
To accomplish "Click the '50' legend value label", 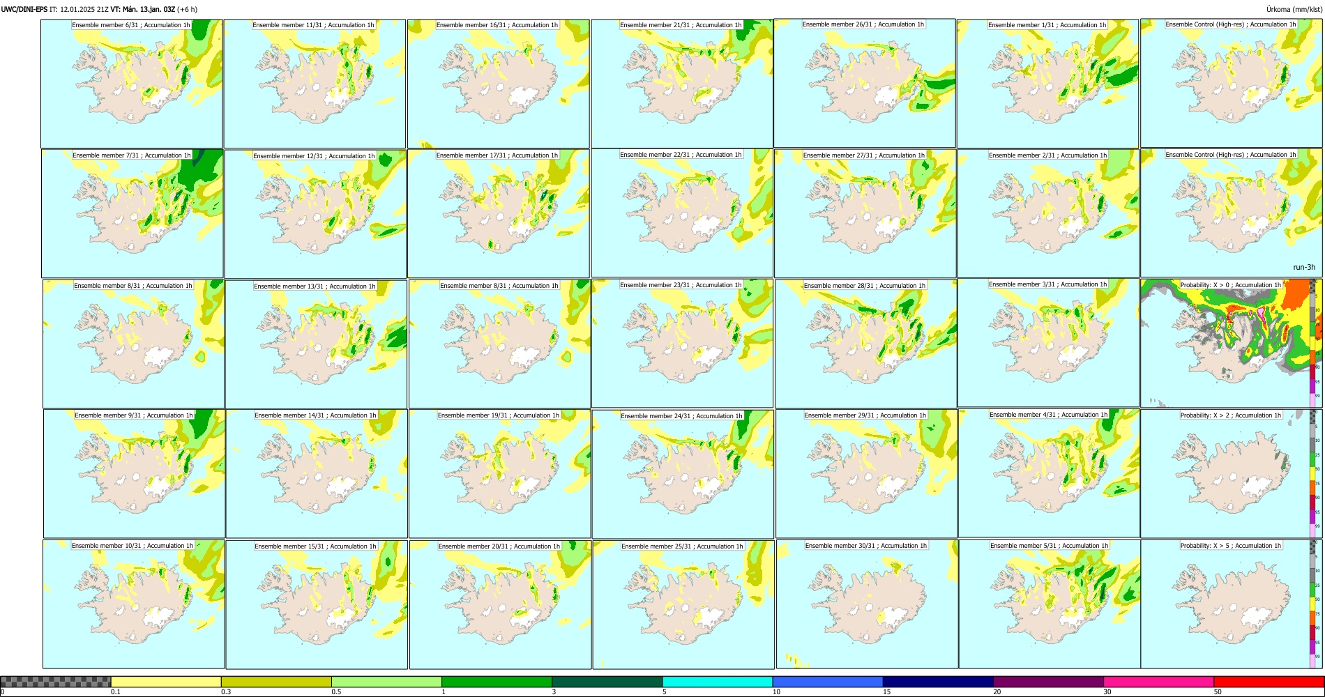I will 1217,692.
